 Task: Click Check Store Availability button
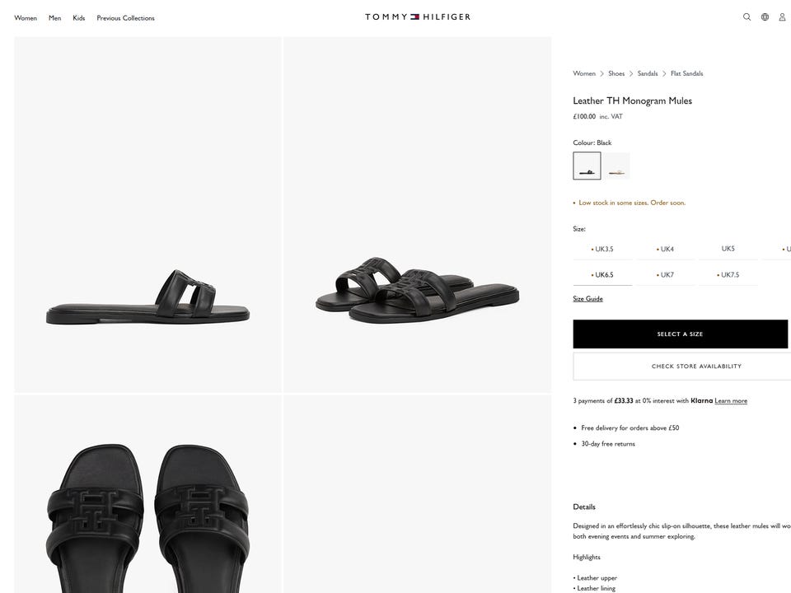pyautogui.click(x=696, y=367)
